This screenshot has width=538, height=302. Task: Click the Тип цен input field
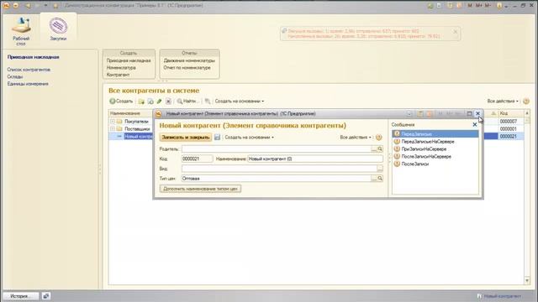point(277,179)
